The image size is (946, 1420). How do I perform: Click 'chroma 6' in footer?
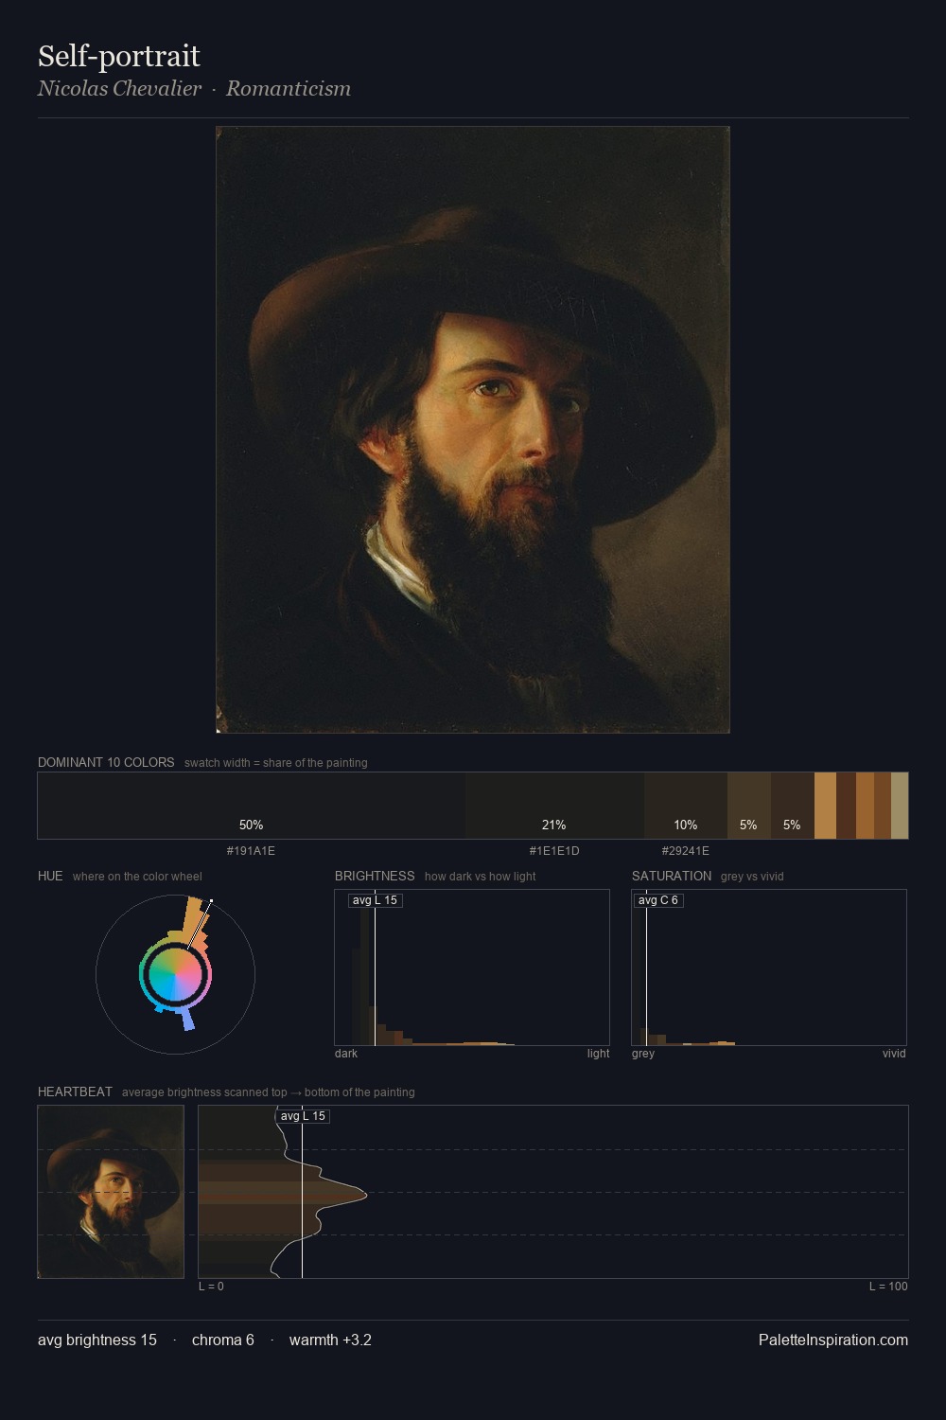click(x=223, y=1340)
